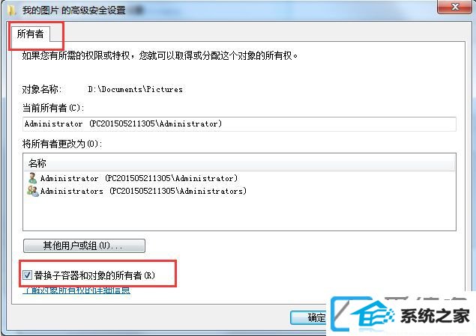Click the 将所有者更改为(O) label
Image resolution: width=476 pixels, height=336 pixels.
click(x=62, y=144)
